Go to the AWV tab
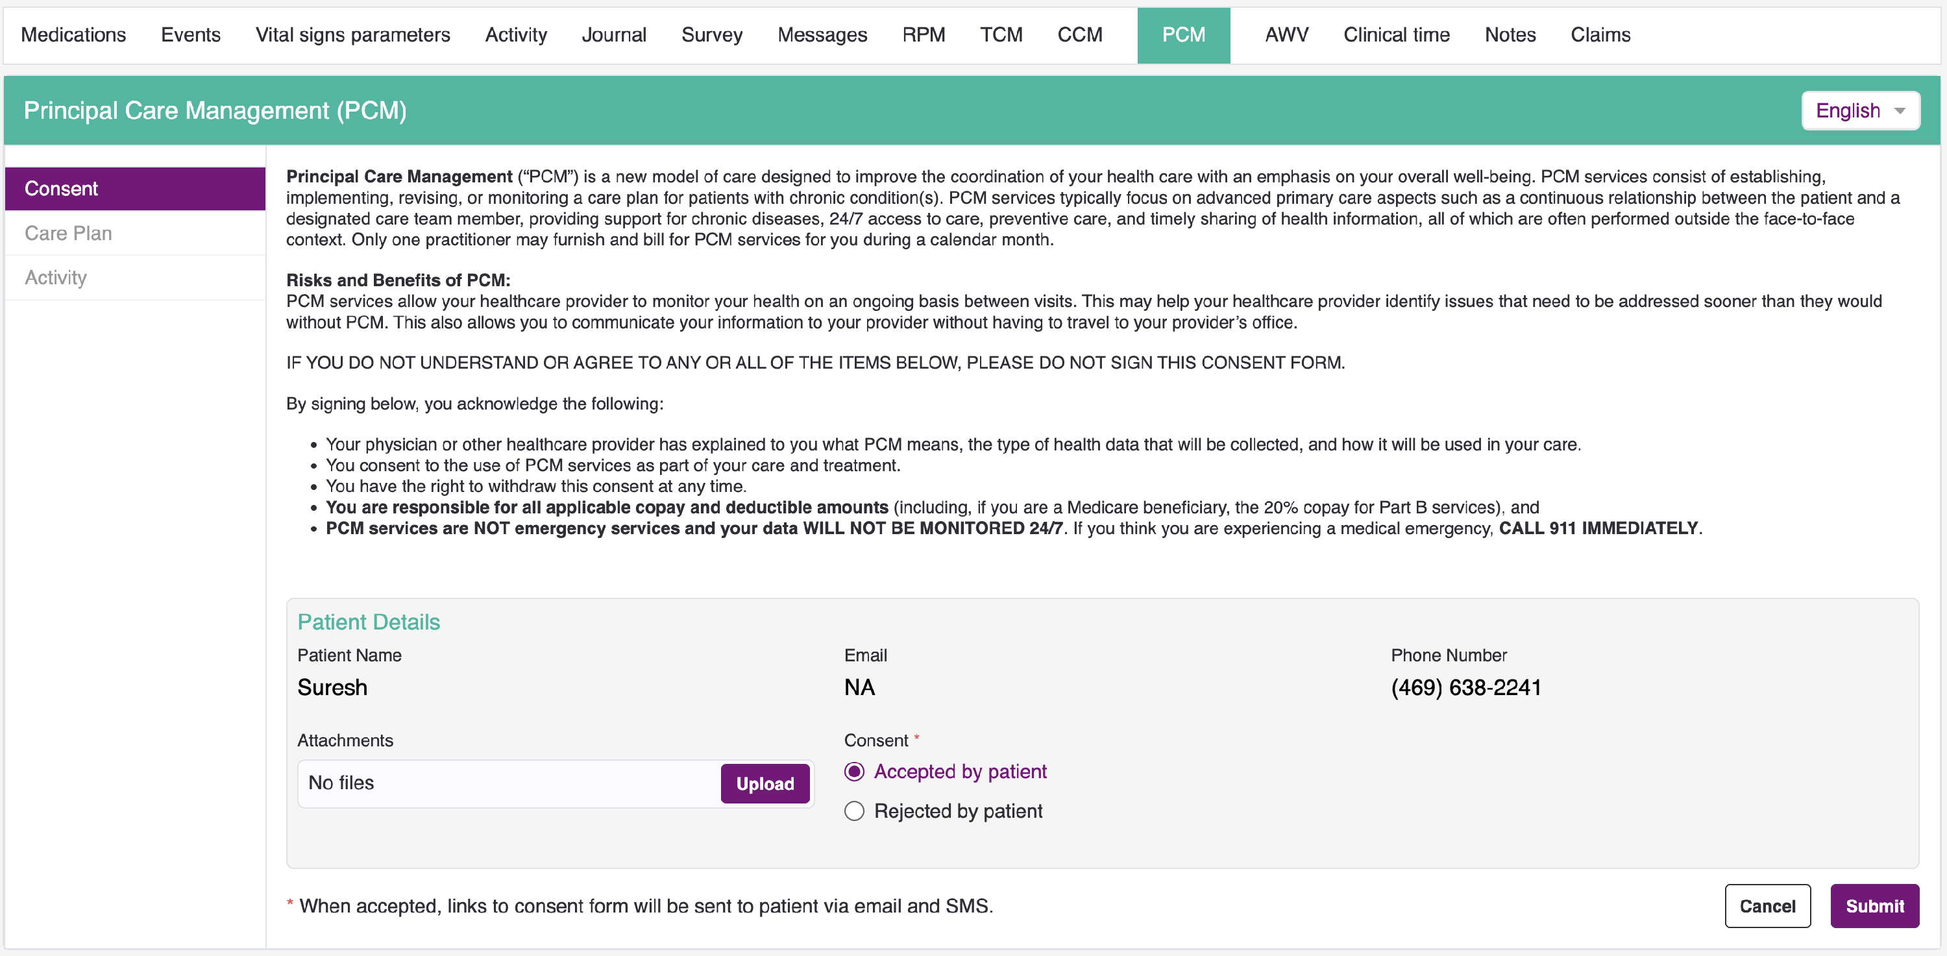Screen dimensions: 1947x956 coord(1286,35)
